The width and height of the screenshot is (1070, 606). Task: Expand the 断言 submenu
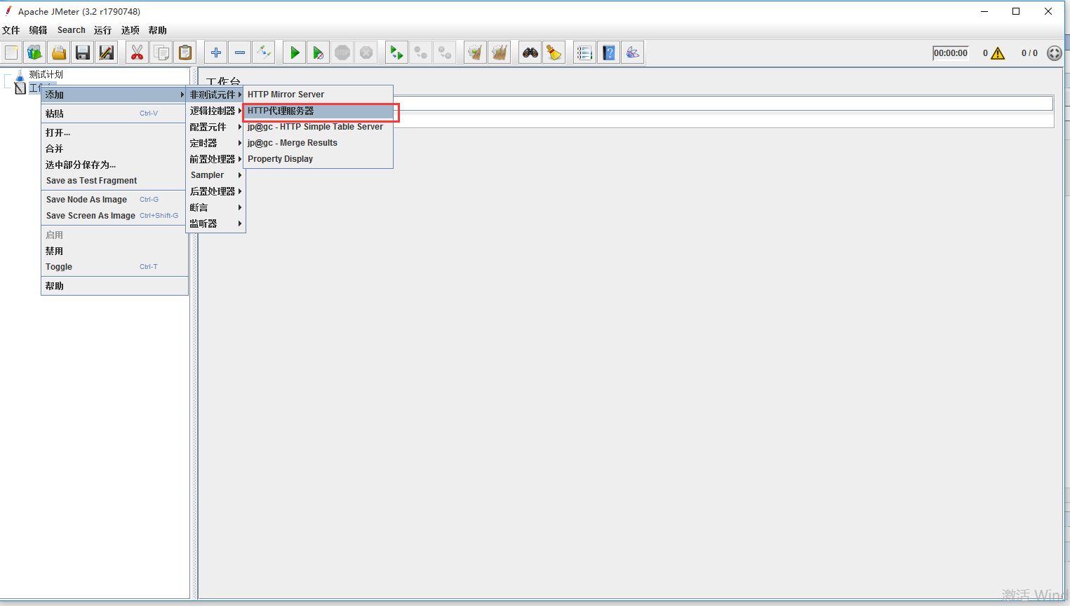215,207
